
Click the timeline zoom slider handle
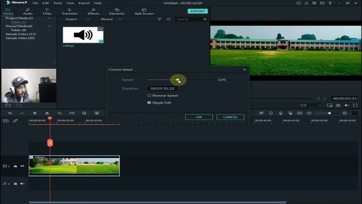click(329, 113)
